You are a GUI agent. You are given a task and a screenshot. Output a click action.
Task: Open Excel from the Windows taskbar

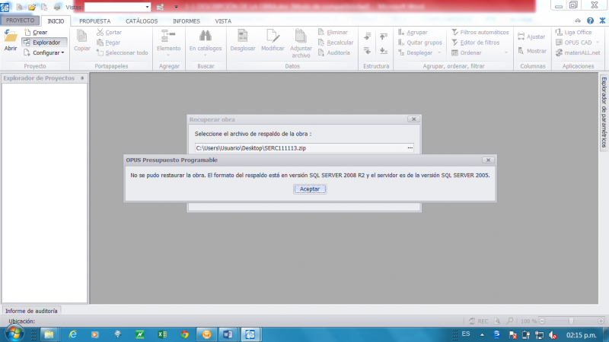[x=162, y=334]
